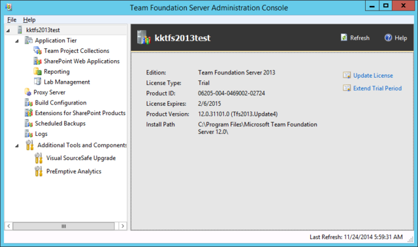The image size is (418, 247).
Task: Click the tree pane left scroll arrow
Action: [x=8, y=226]
